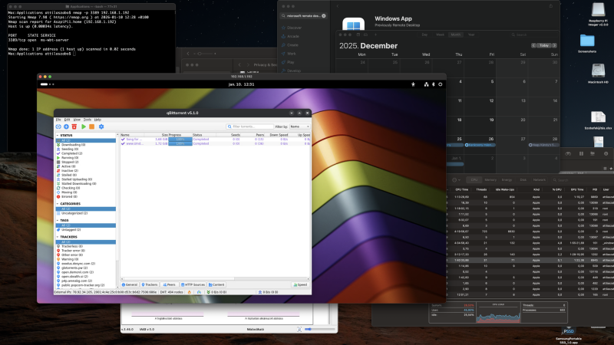
Task: Click the Today button in Calendar
Action: (544, 45)
